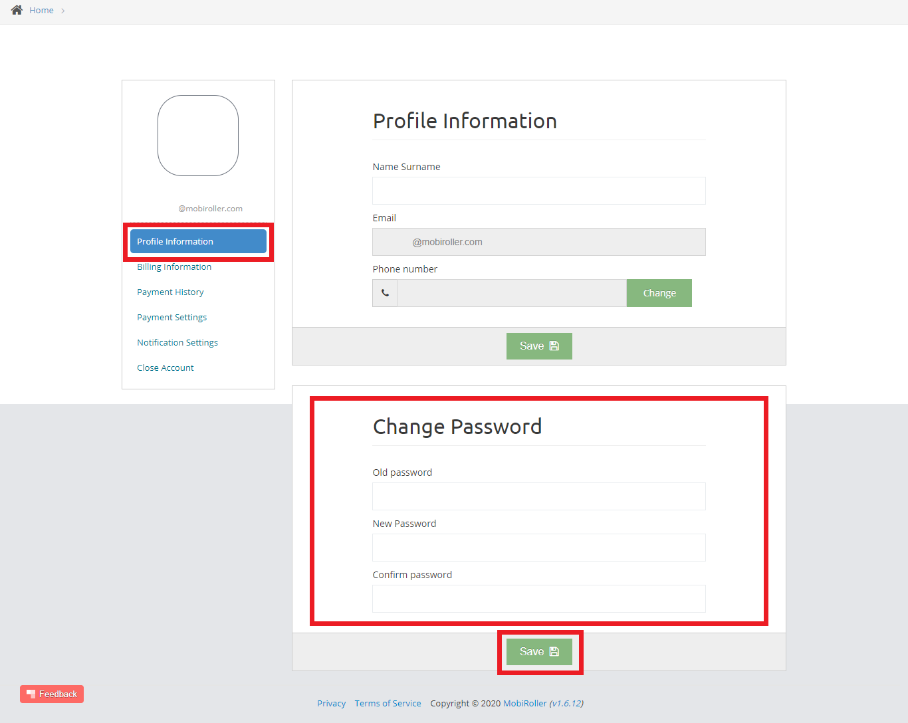Click the Confirm password field
908x723 pixels.
pos(539,599)
